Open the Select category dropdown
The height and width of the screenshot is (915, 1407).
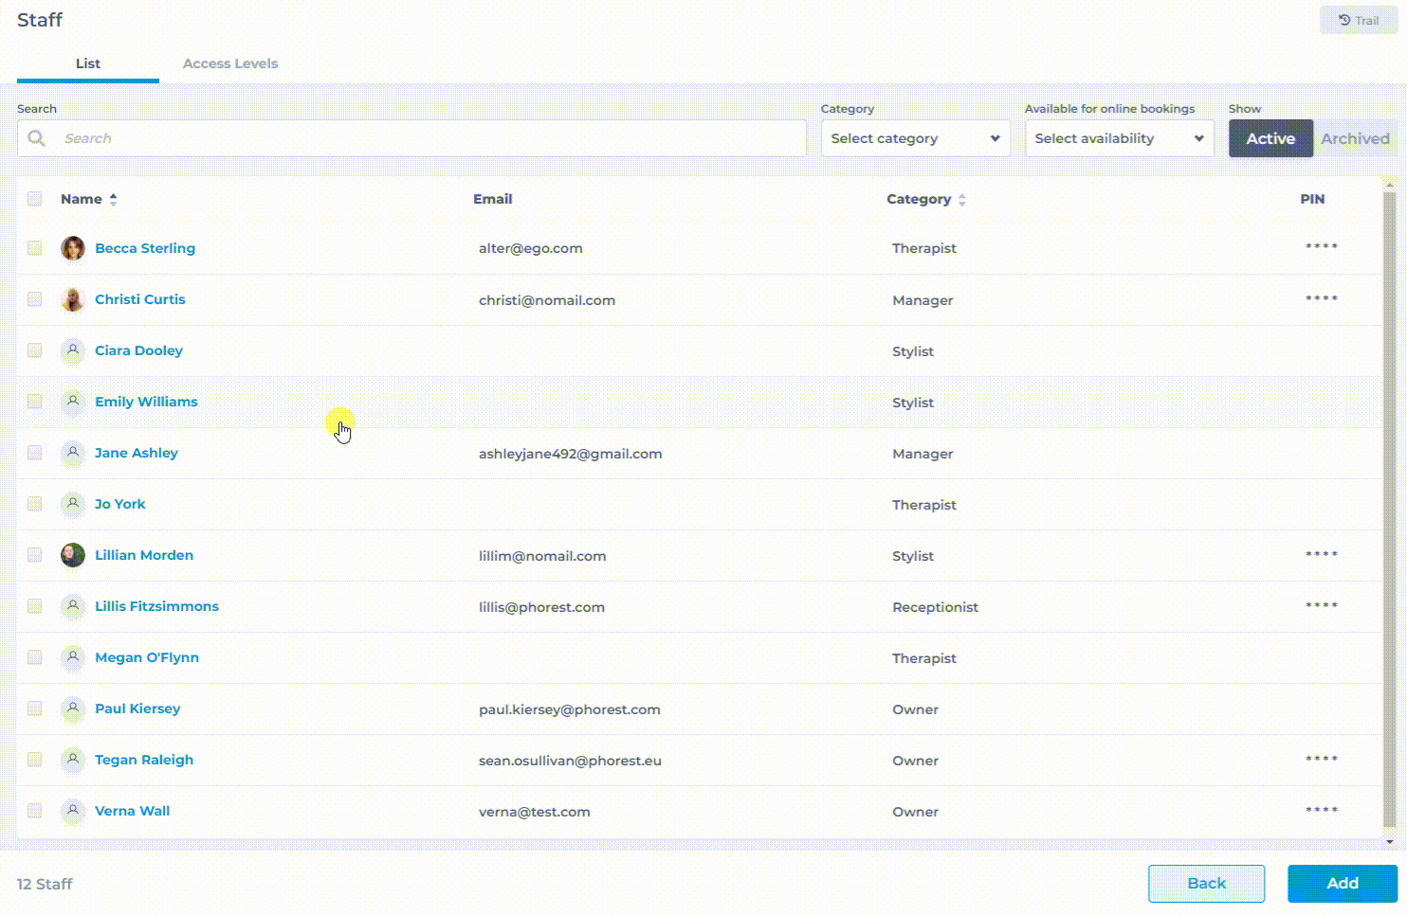tap(915, 138)
